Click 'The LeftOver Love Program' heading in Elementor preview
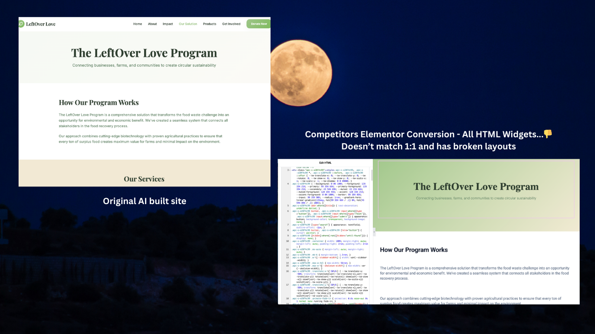 point(476,187)
